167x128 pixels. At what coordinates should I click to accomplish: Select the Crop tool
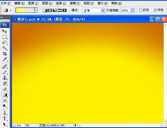pos(4,54)
